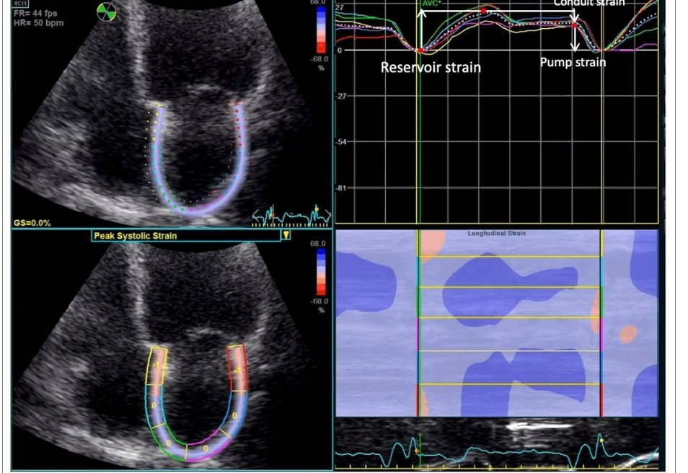This screenshot has height=473, width=688.
Task: Click the Longitudinal Strain title in color map
Action: (496, 234)
